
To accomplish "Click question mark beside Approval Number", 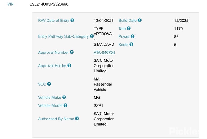I will coord(72,52).
